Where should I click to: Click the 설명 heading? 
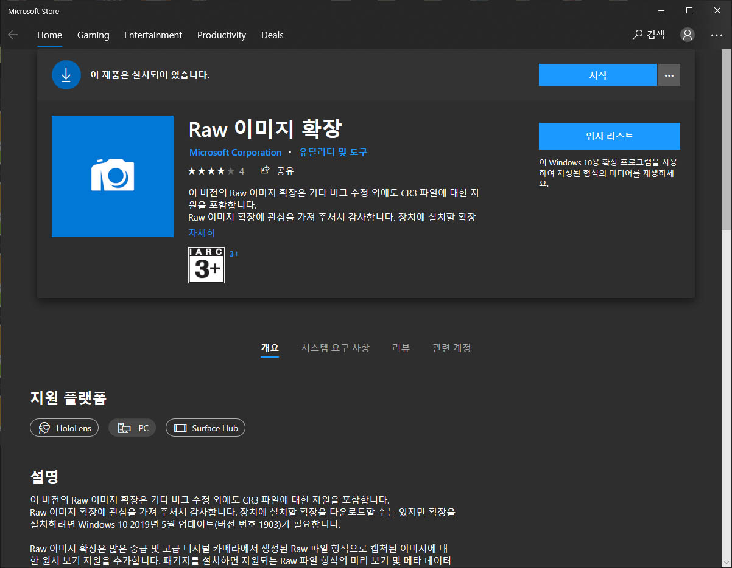coord(44,476)
